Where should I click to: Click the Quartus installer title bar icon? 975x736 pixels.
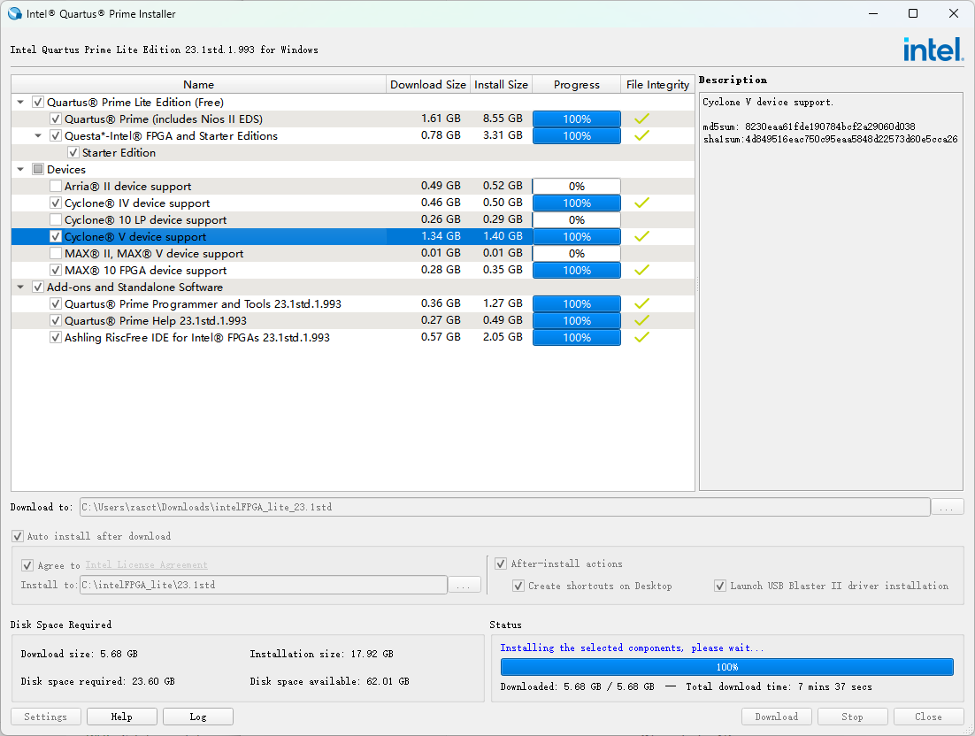click(x=14, y=13)
